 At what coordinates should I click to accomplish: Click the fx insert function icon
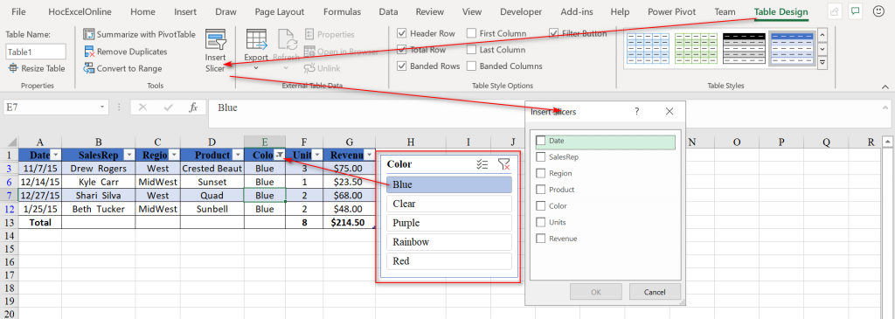193,107
